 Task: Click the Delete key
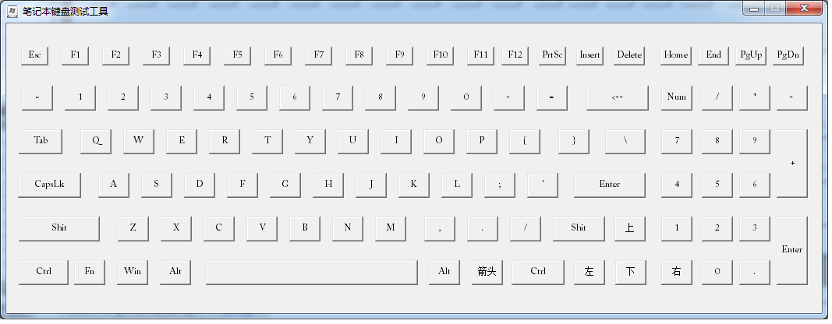629,55
